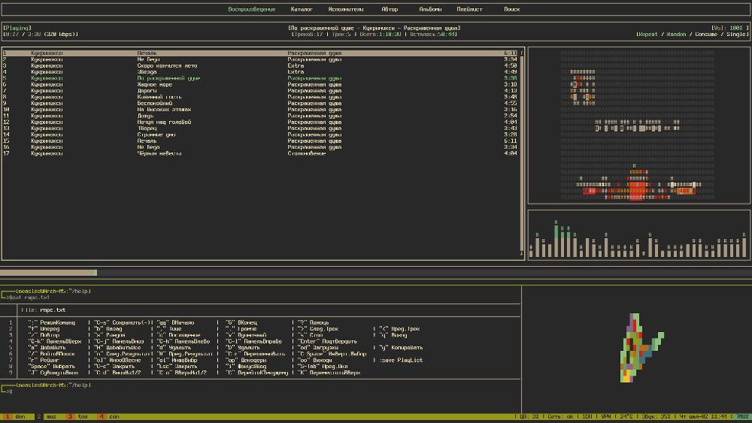Toggle Consume mode
Viewport: 752px width, 423px height.
(706, 34)
